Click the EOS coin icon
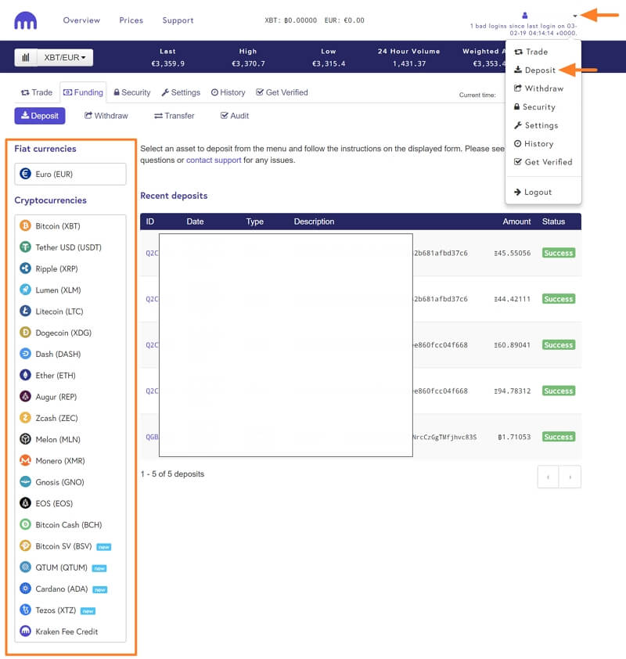 pyautogui.click(x=26, y=503)
